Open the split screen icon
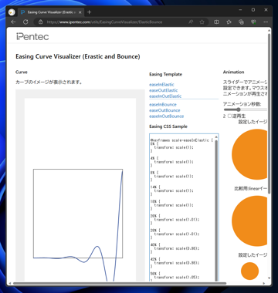278x293 pixels. (216, 22)
